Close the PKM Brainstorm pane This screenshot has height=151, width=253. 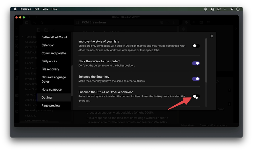[168, 22]
